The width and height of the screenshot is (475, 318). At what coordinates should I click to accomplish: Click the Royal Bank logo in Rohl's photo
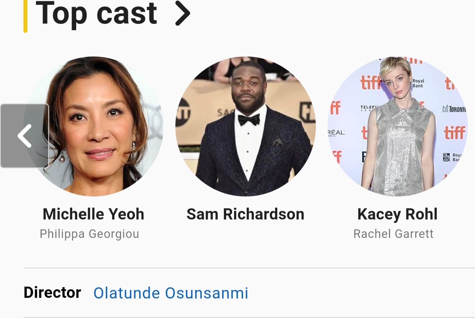418,83
